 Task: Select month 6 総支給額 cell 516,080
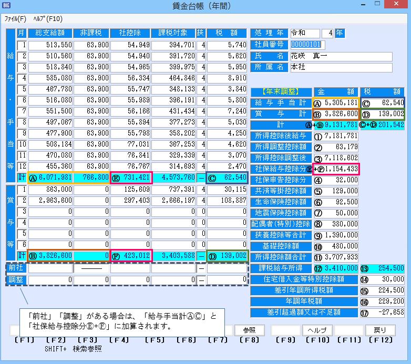tap(50, 100)
